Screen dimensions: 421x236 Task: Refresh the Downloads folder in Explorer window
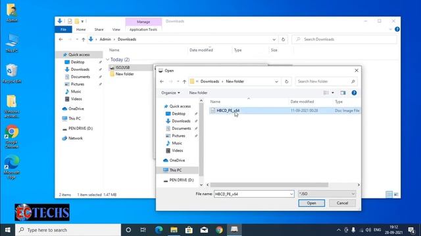283,39
